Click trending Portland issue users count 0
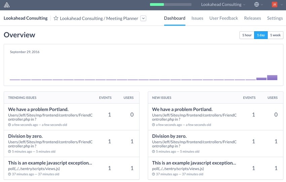The width and height of the screenshot is (286, 182). (132, 114)
